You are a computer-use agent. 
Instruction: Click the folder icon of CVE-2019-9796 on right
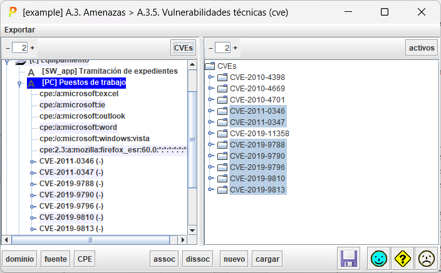point(222,167)
